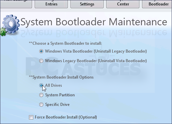Image resolution: width=172 pixels, height=124 pixels.
Task: Go to the Center toolbar button
Action: 123,4
